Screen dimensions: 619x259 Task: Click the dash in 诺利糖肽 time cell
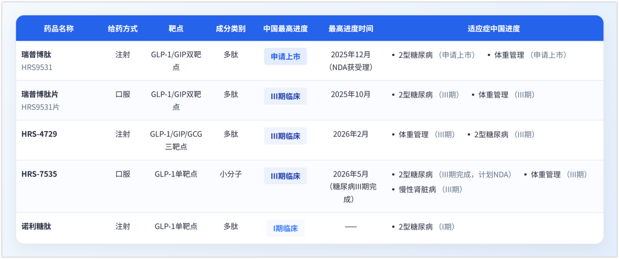coord(351,226)
